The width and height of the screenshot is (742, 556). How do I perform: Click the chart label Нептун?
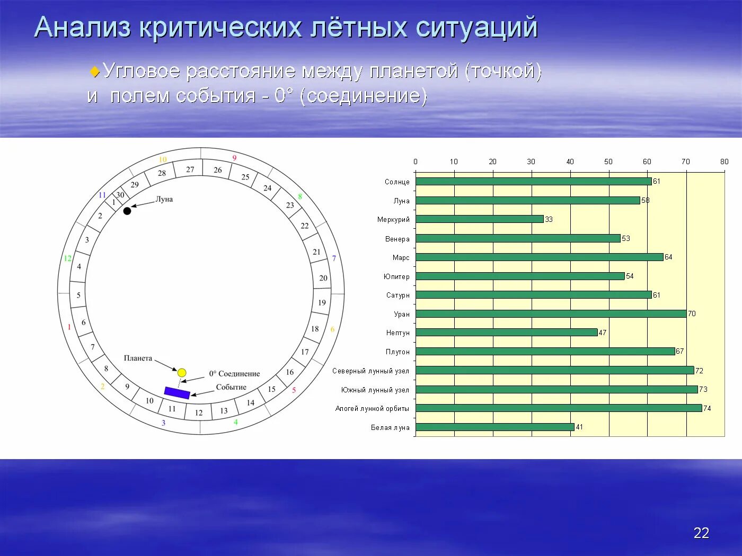tap(398, 333)
